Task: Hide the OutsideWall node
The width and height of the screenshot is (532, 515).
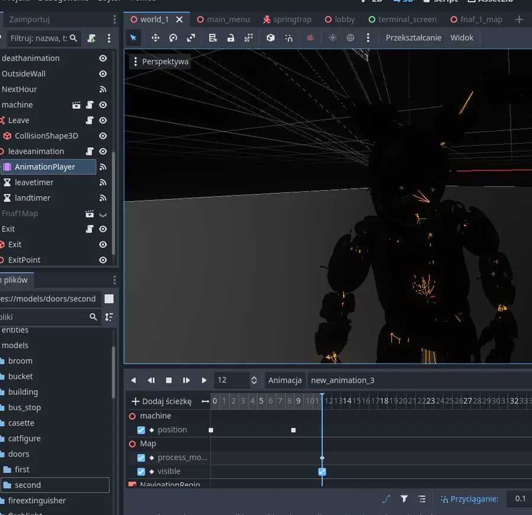Action: (103, 74)
